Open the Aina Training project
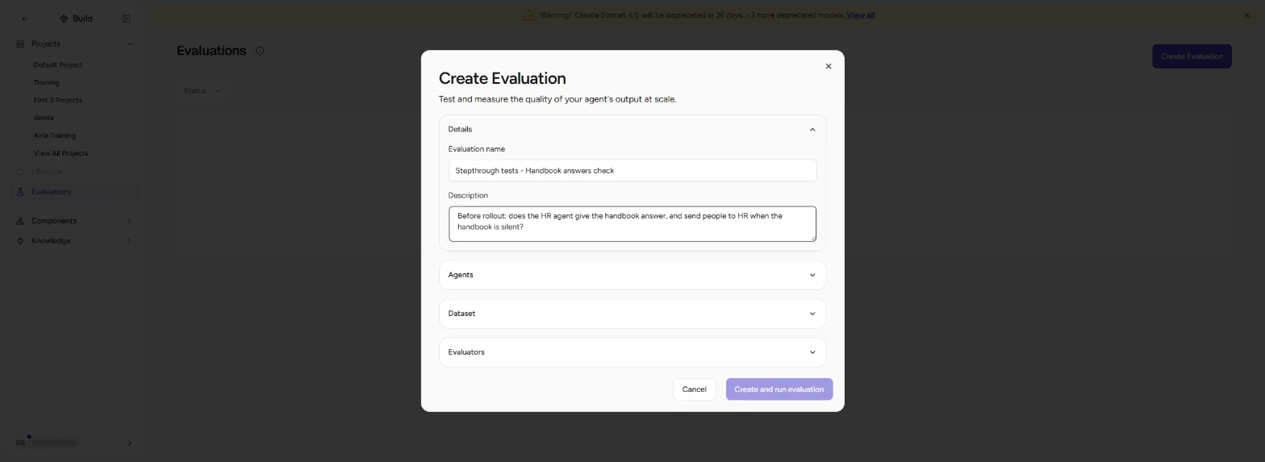Screen dimensions: 1265x462 tap(55, 135)
